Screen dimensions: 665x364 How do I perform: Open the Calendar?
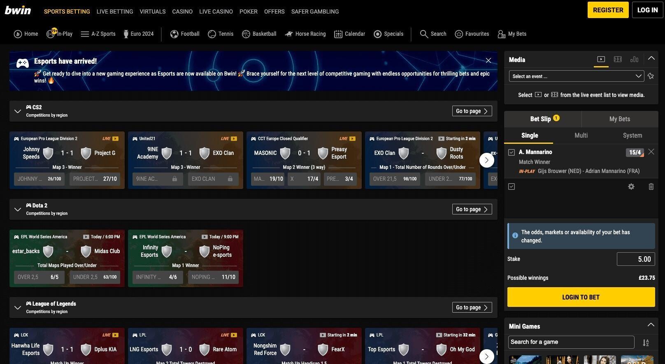(x=349, y=34)
